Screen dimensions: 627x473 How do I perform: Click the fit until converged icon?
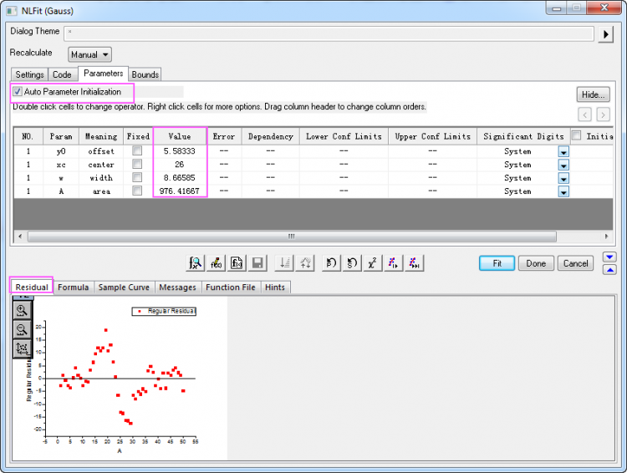coord(414,263)
